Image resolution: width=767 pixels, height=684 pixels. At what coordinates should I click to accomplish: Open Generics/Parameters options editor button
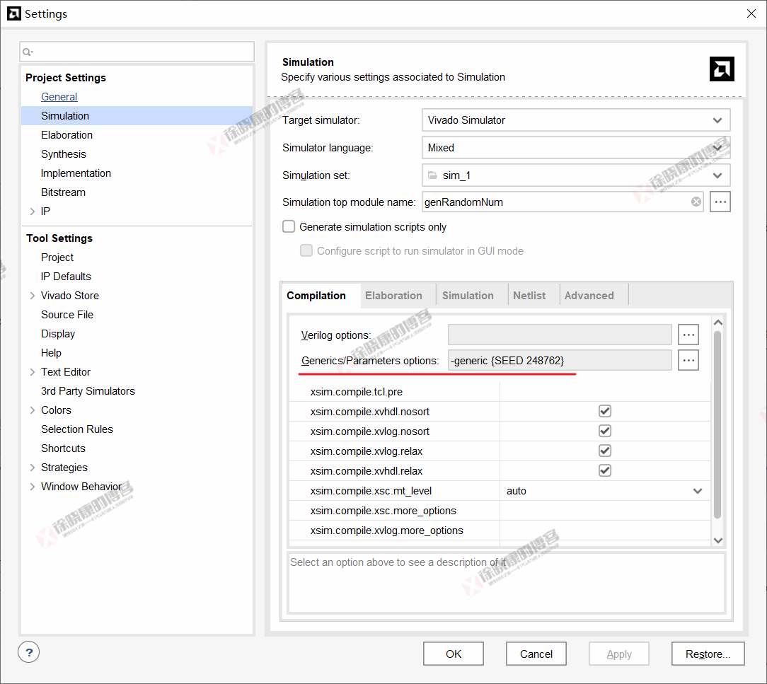pyautogui.click(x=688, y=361)
